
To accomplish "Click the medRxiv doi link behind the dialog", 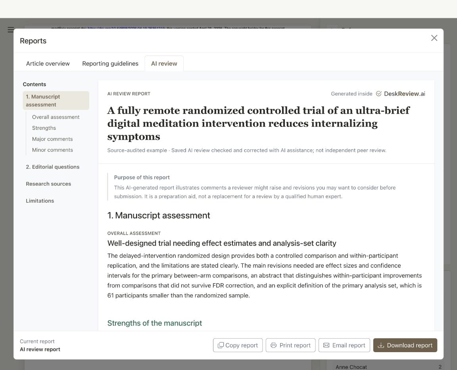I will click(127, 28).
